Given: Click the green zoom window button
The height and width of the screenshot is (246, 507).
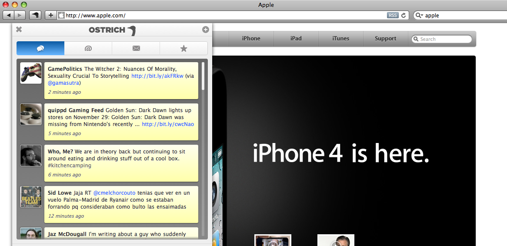Looking at the screenshot, I should tap(23, 5).
